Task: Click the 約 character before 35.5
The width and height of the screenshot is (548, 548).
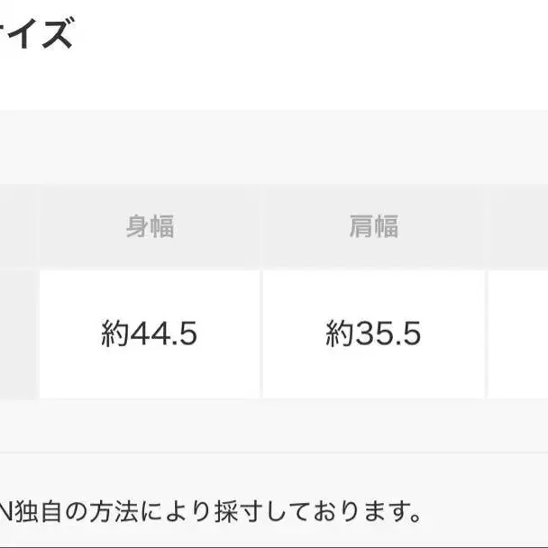Action: (340, 333)
